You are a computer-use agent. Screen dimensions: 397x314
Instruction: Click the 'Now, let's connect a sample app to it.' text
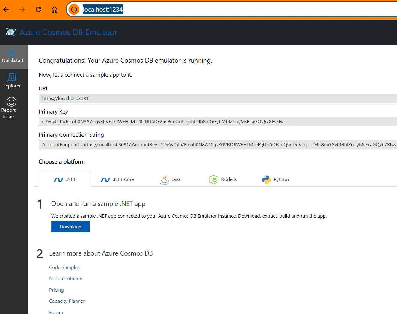tap(85, 75)
